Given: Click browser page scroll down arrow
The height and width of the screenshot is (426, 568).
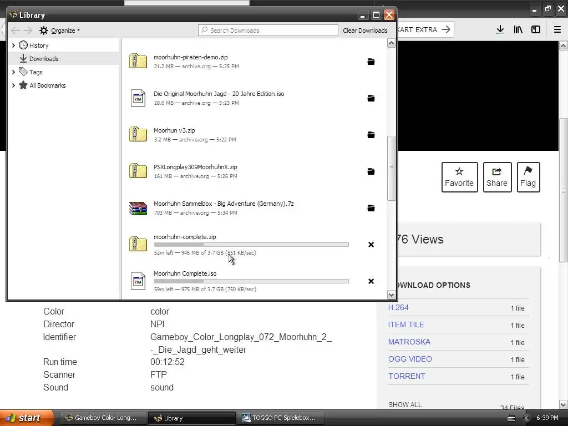Looking at the screenshot, I should click(x=564, y=404).
